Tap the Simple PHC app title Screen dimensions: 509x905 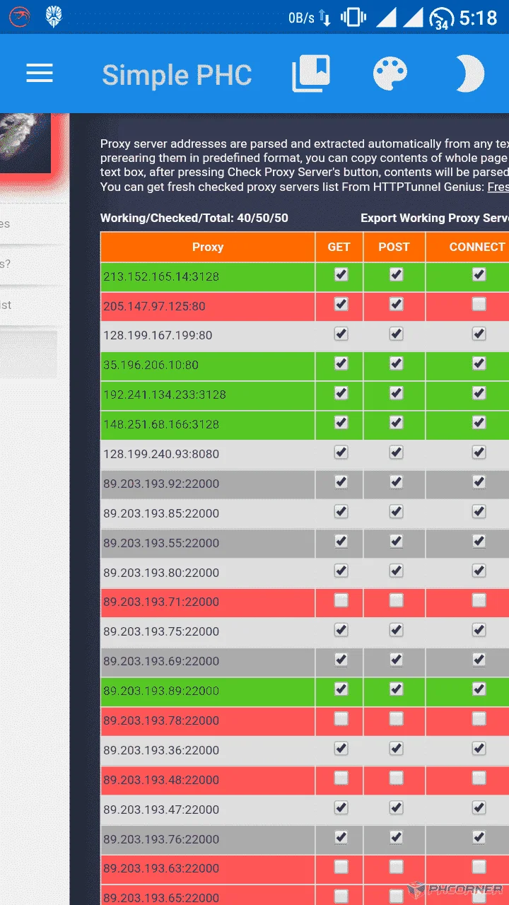177,75
